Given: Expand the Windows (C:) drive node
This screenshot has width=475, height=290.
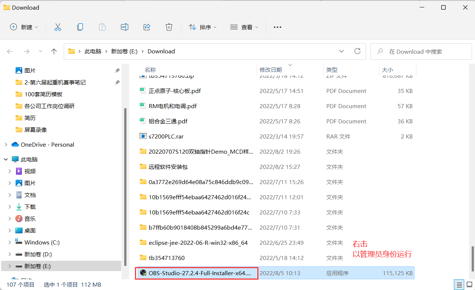Looking at the screenshot, I should (x=10, y=242).
